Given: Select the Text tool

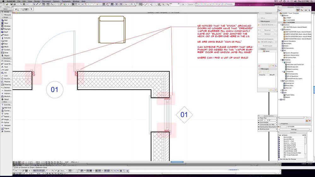Looking at the screenshot, I should (6, 67).
